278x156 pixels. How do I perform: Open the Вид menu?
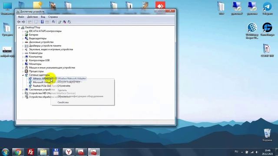(43, 17)
